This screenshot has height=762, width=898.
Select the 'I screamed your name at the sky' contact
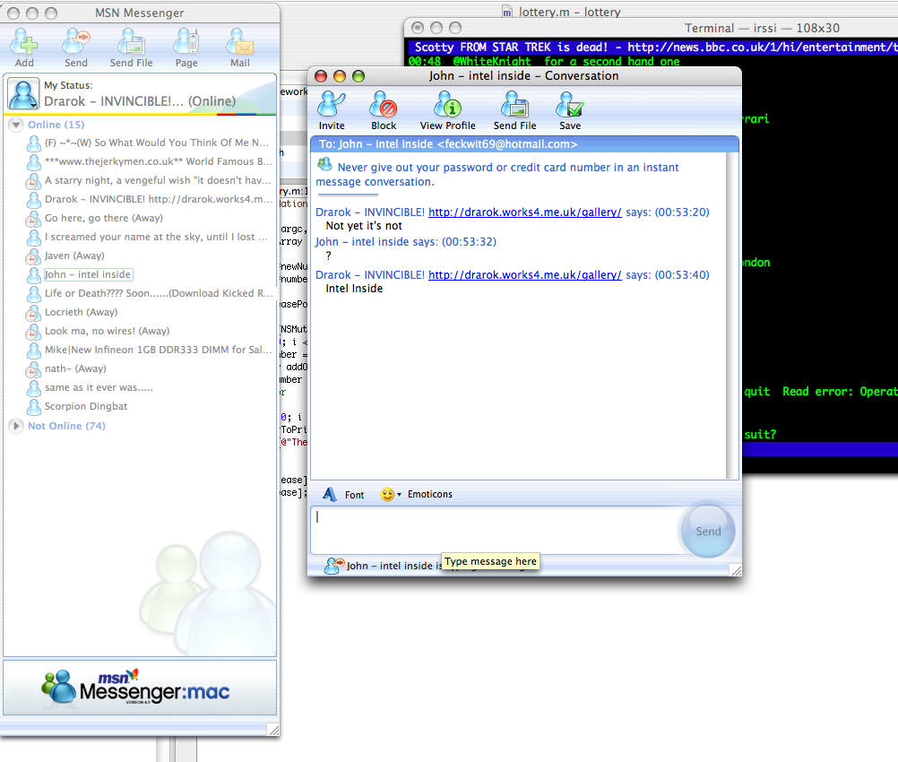pos(156,237)
